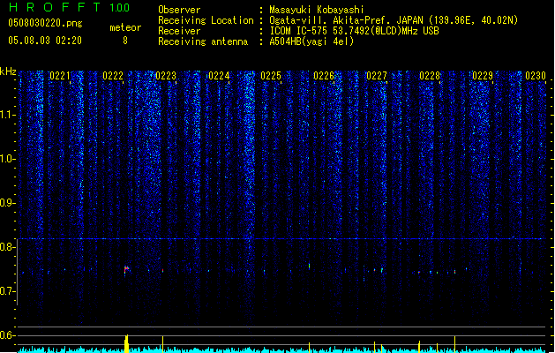This screenshot has width=555, height=353.
Task: Click the 0.7 kHz axis tick label
Action: tap(8, 291)
